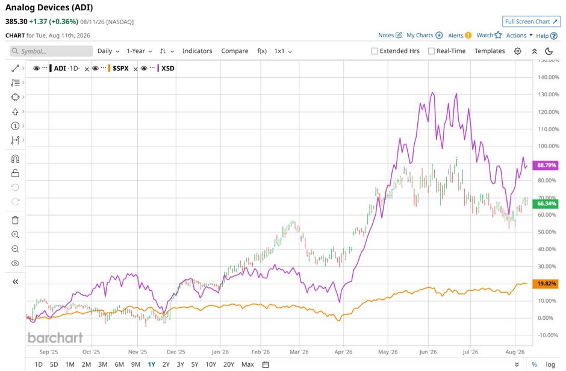The height and width of the screenshot is (371, 566).
Task: Select the price range measure tool
Action: coord(15,140)
